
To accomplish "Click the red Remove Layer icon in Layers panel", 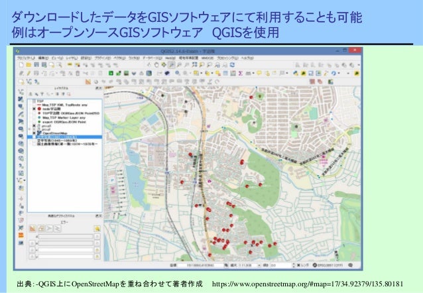I will click(x=69, y=94).
